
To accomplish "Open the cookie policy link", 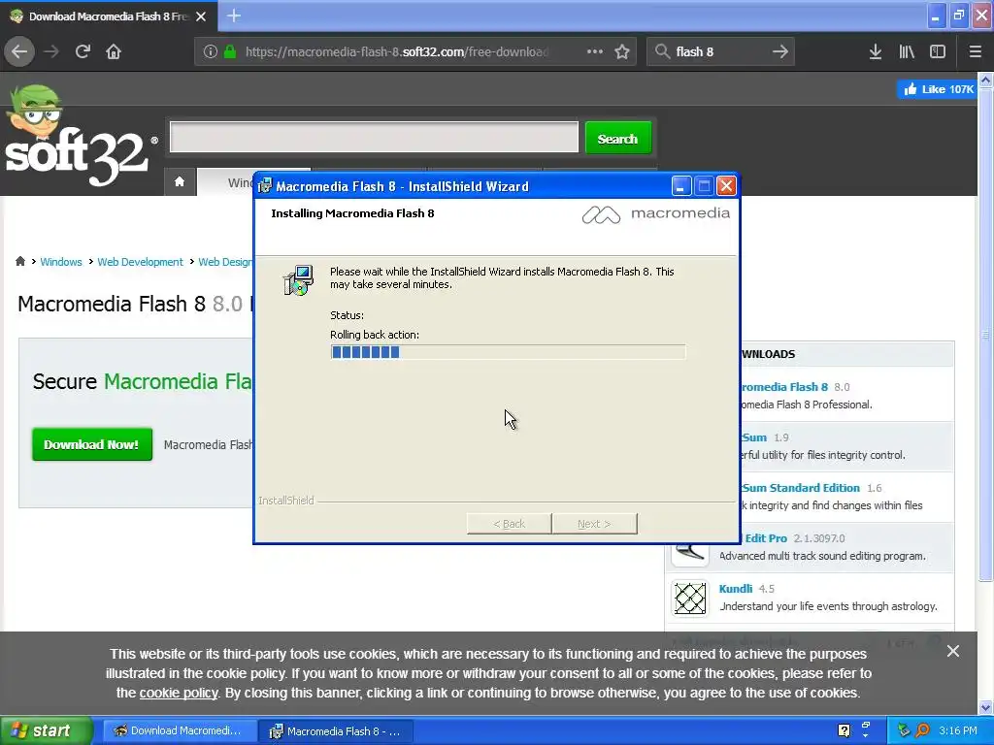I will (x=179, y=693).
